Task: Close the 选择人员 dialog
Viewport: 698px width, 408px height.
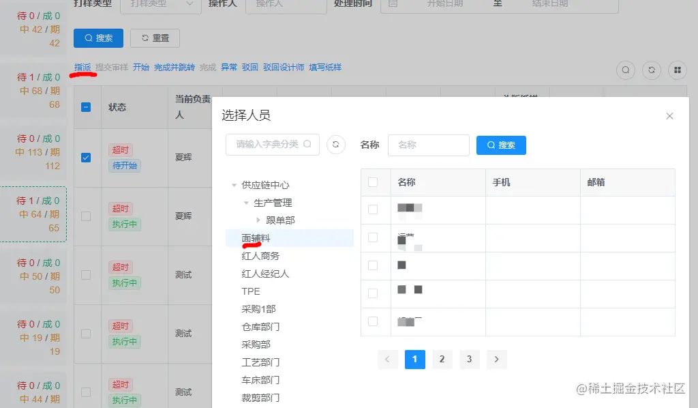Action: click(669, 116)
